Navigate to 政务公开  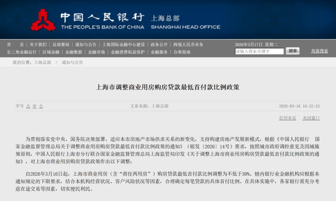tap(159, 44)
